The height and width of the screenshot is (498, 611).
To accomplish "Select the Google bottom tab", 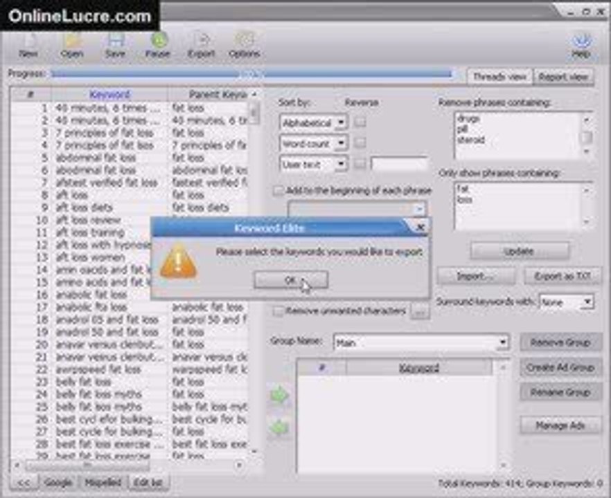I will click(x=58, y=483).
